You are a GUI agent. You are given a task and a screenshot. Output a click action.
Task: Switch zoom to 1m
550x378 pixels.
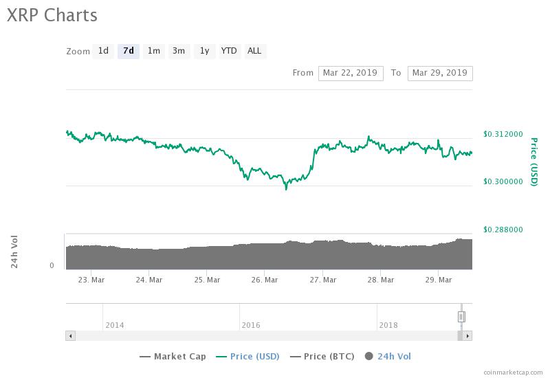point(153,51)
